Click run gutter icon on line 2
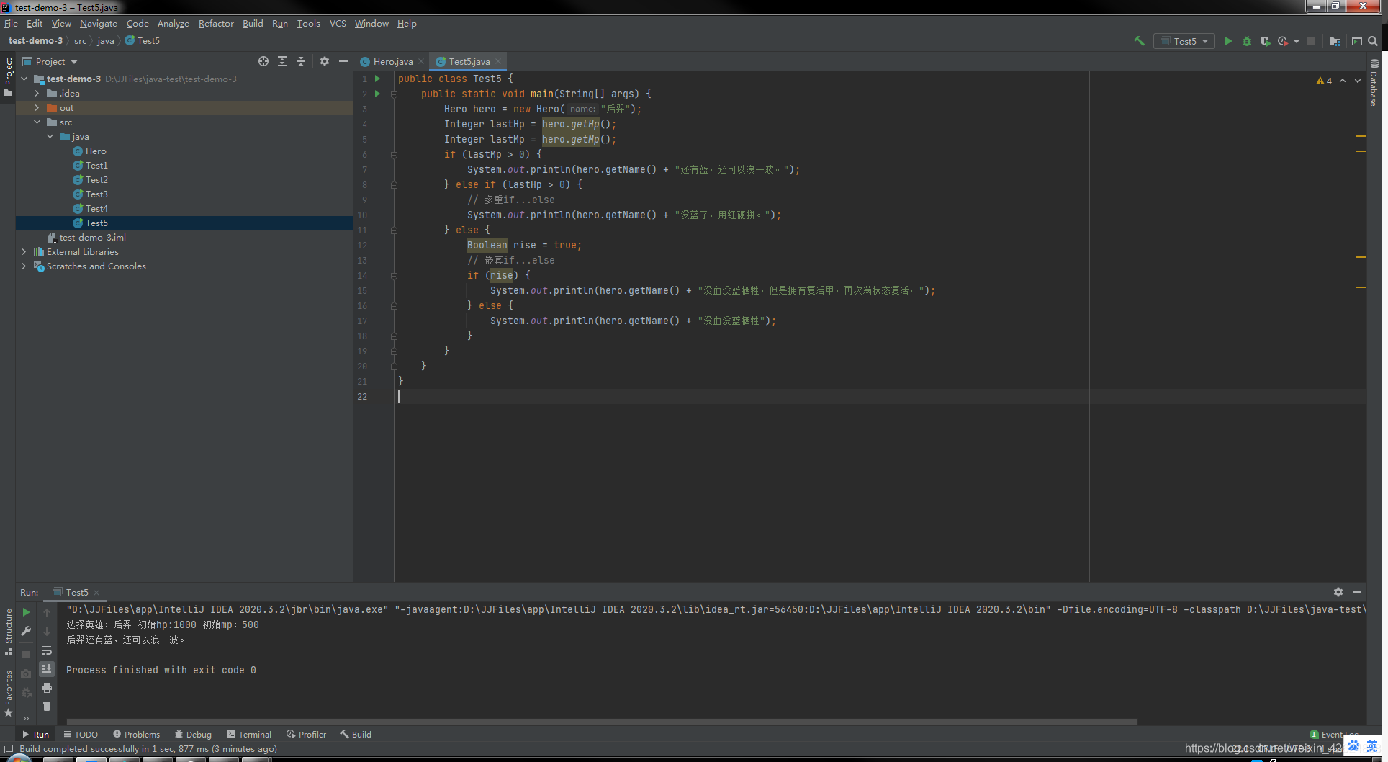Viewport: 1388px width, 762px height. tap(377, 94)
